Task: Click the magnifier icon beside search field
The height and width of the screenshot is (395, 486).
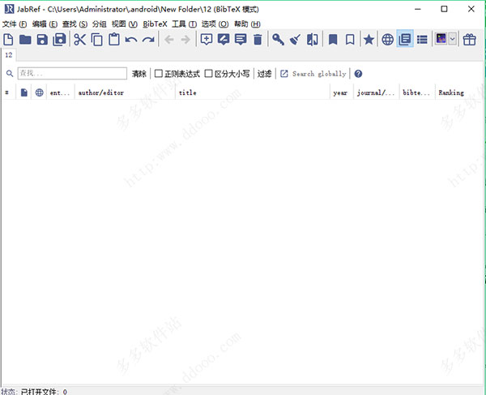Action: pyautogui.click(x=10, y=74)
